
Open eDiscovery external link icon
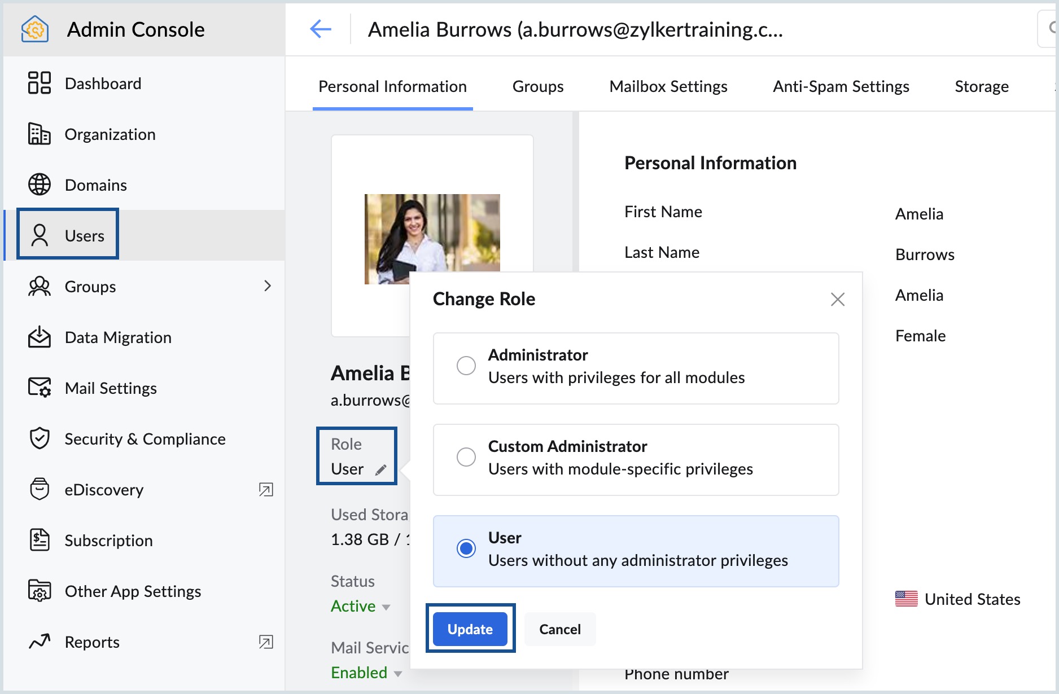point(266,489)
